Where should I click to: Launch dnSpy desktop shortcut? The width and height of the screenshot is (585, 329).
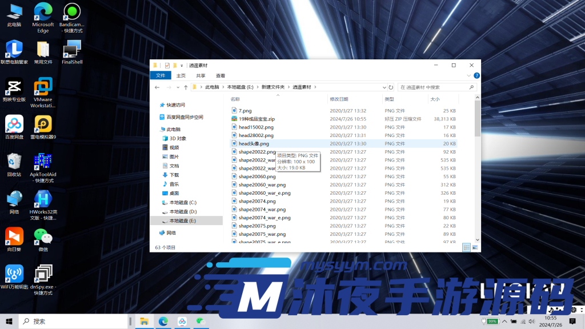tap(43, 274)
